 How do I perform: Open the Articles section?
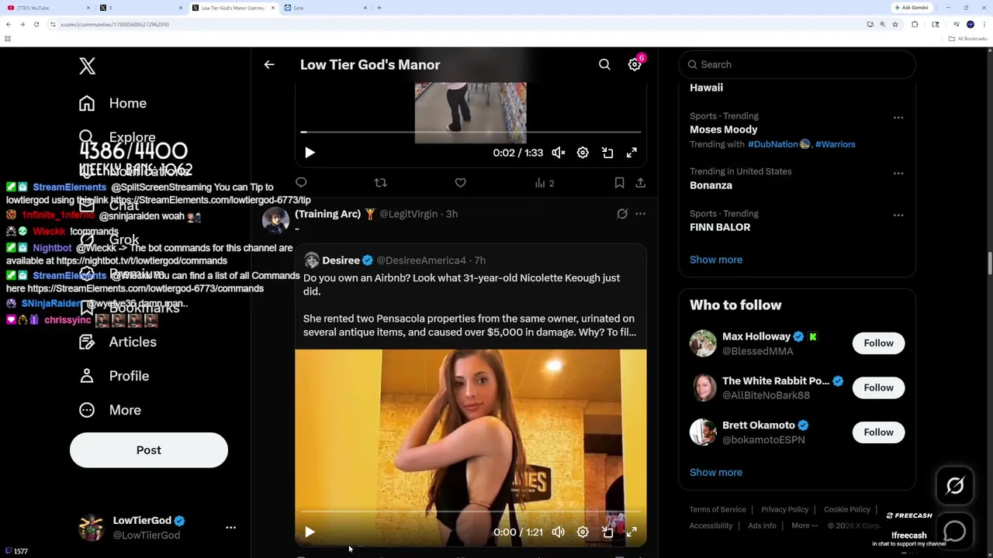pyautogui.click(x=117, y=342)
